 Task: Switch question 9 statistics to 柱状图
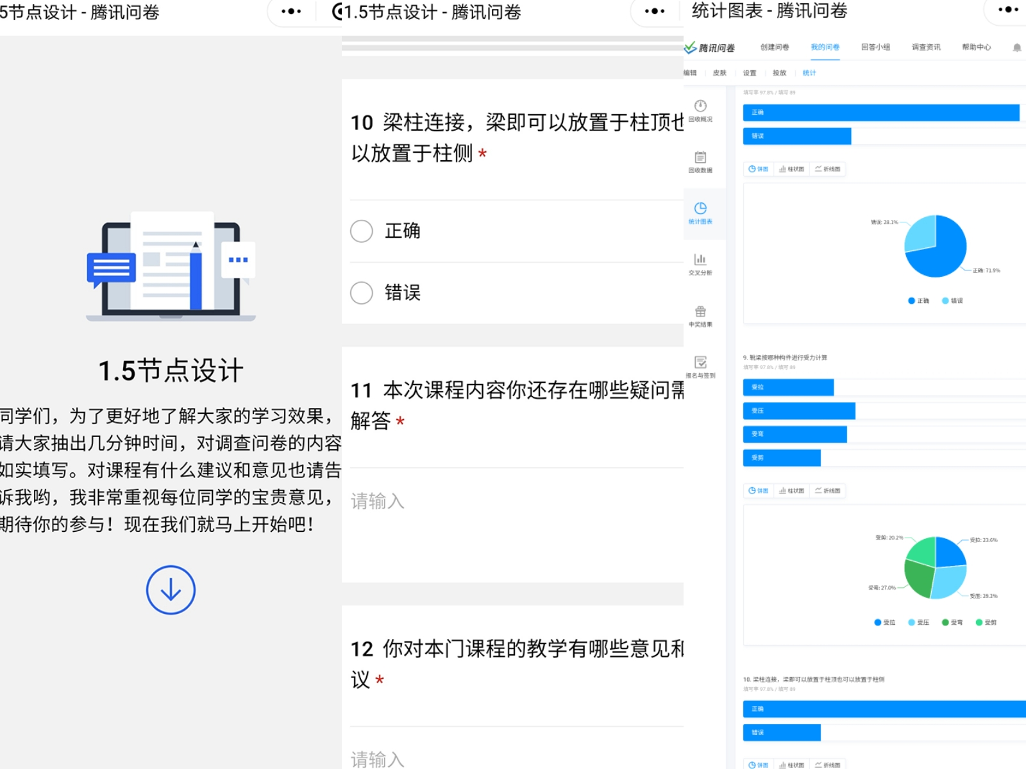pyautogui.click(x=791, y=491)
